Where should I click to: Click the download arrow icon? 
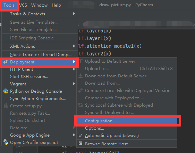pyautogui.click(x=80, y=76)
